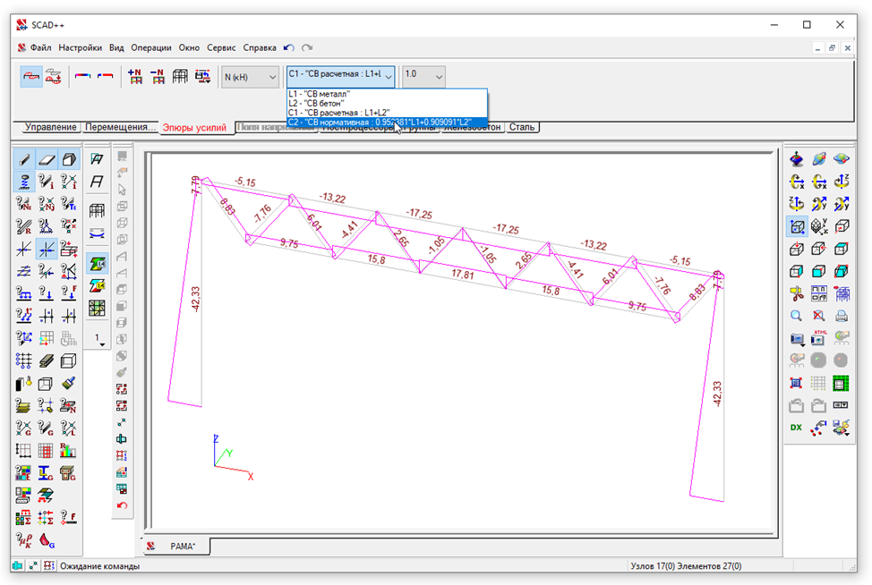Click the printer icon
The height and width of the screenshot is (585, 872).
(842, 316)
